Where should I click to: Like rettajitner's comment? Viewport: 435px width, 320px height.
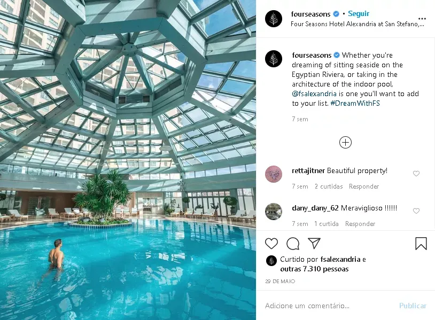coord(416,174)
